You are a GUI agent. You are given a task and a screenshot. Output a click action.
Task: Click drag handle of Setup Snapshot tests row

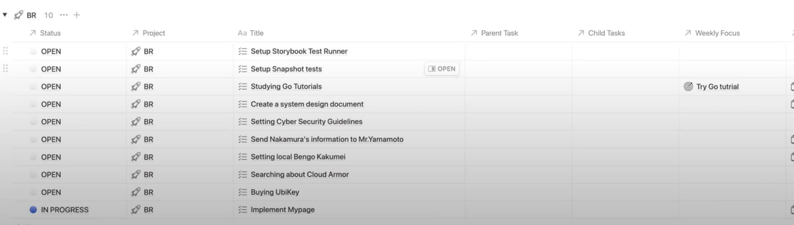(x=5, y=69)
